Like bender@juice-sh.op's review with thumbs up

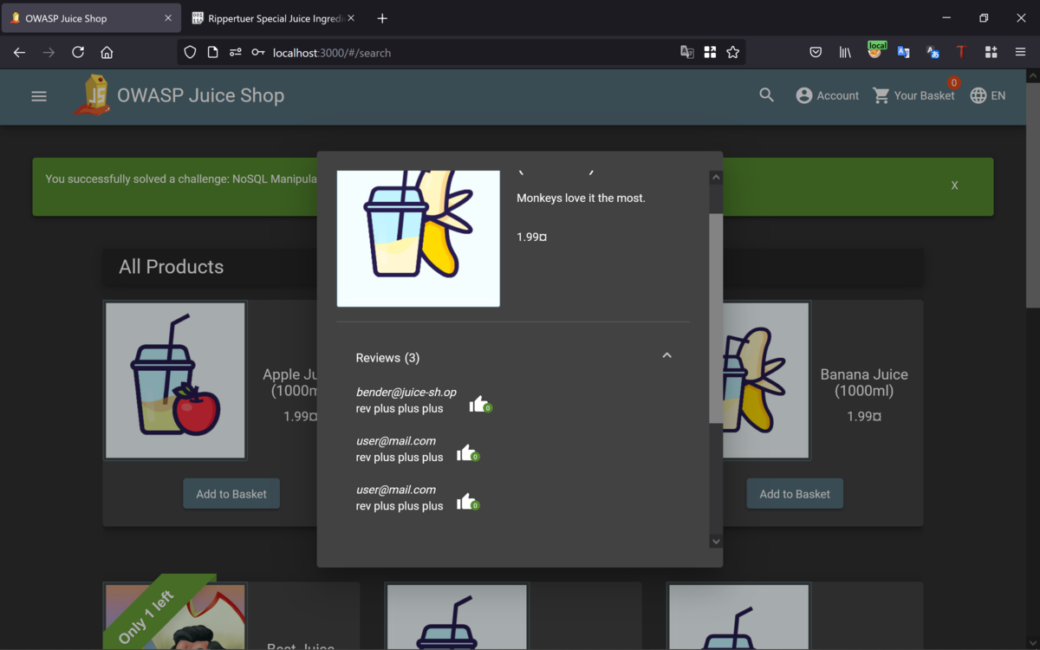(479, 404)
